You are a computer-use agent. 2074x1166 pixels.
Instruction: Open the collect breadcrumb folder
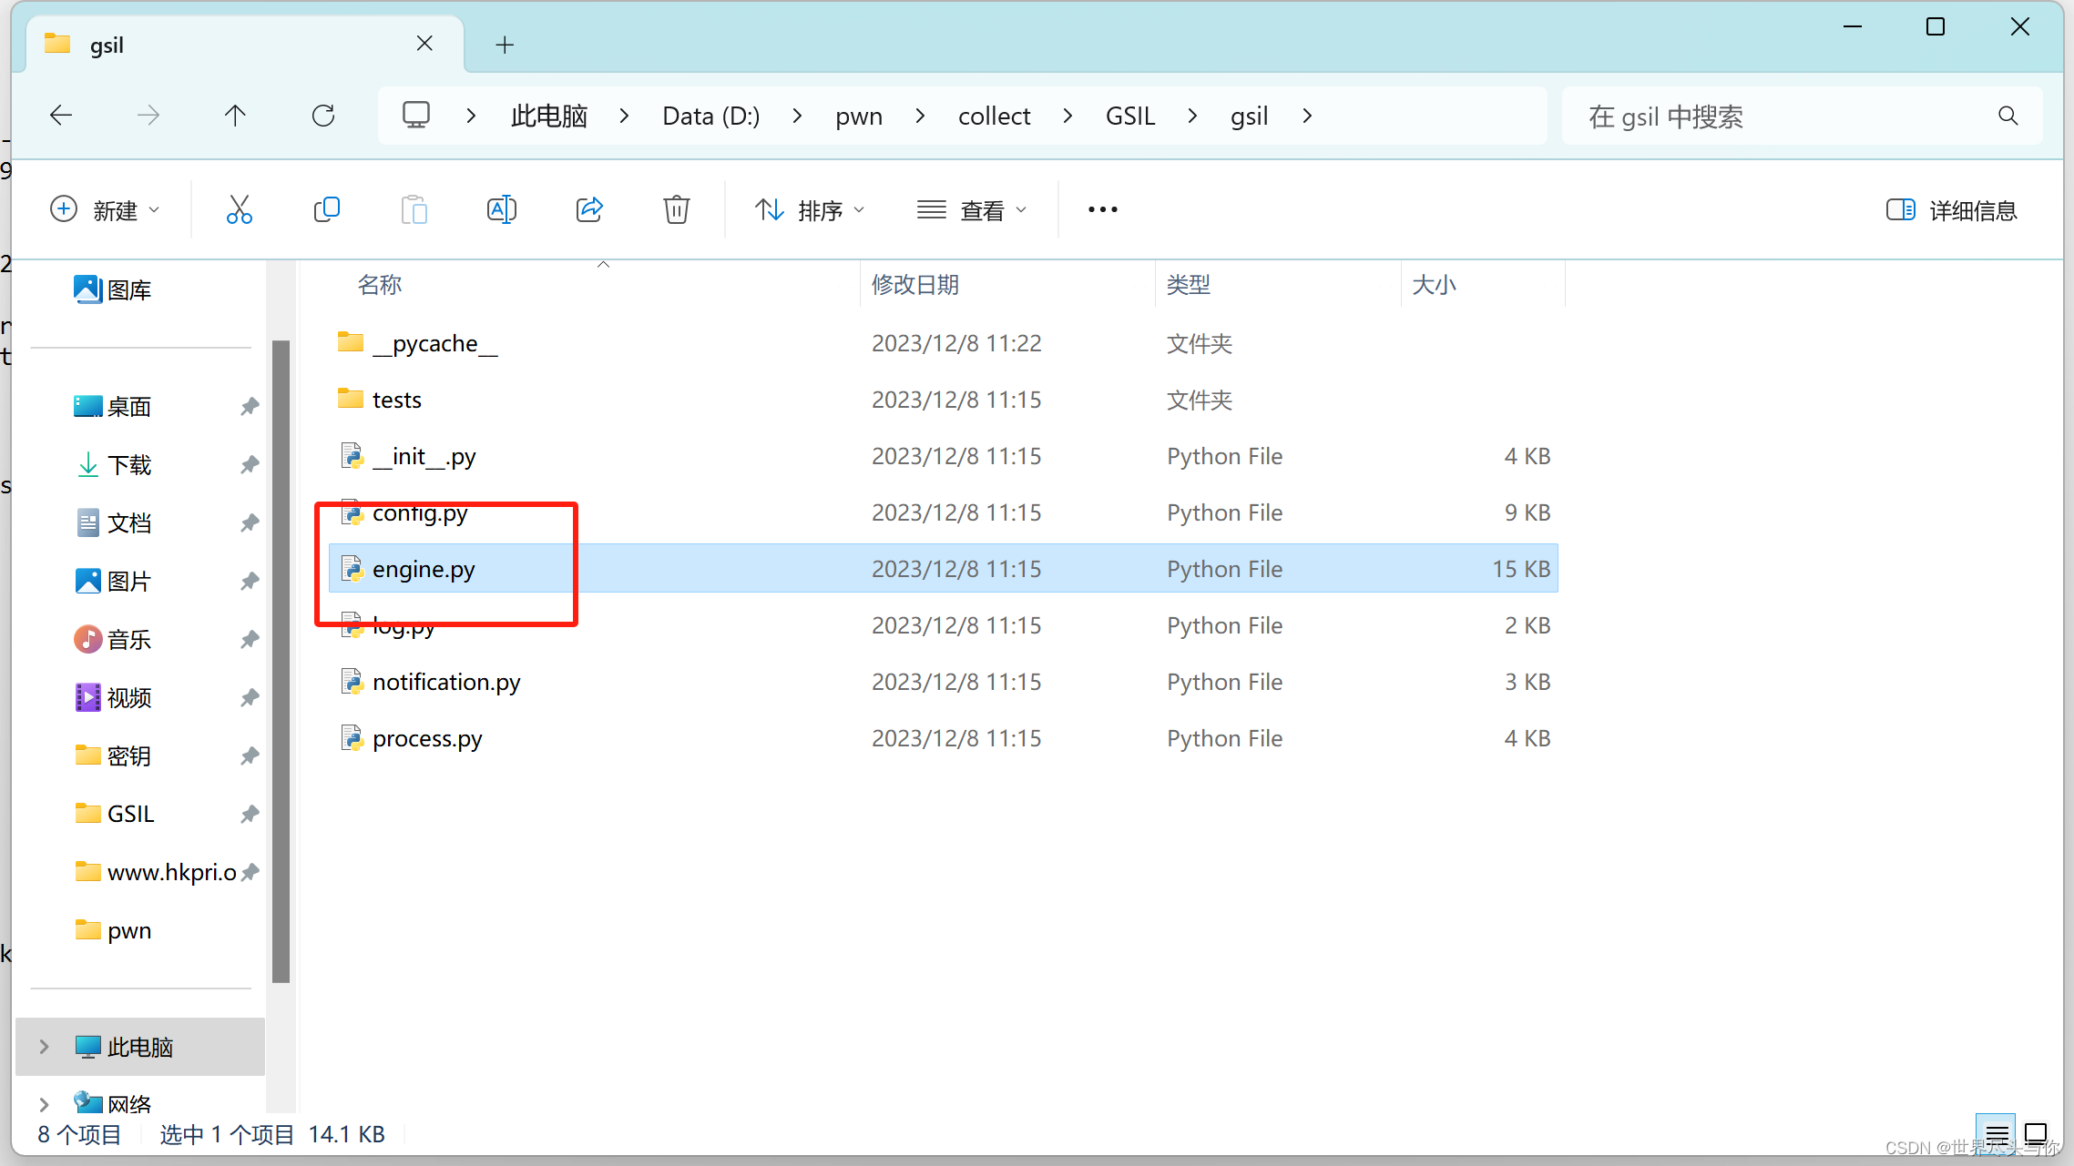[x=994, y=116]
